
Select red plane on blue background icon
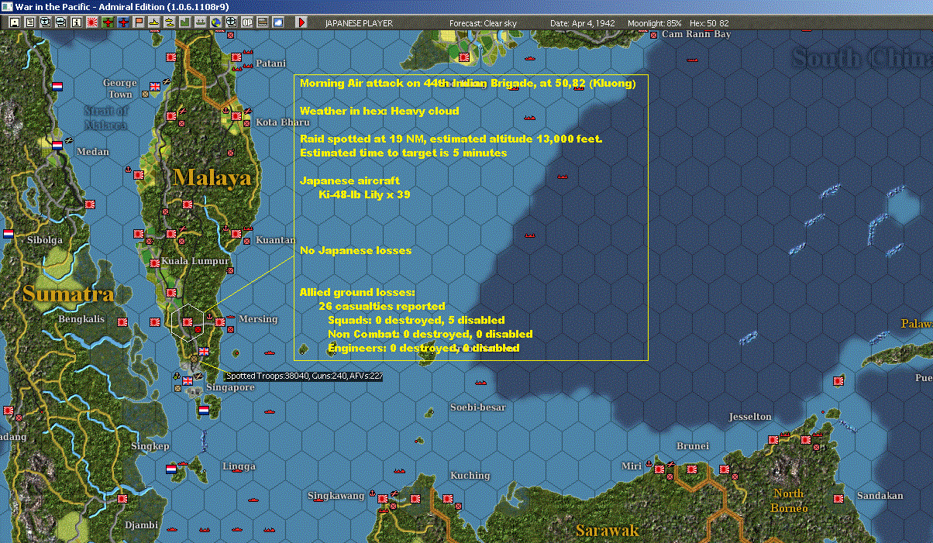click(x=123, y=22)
